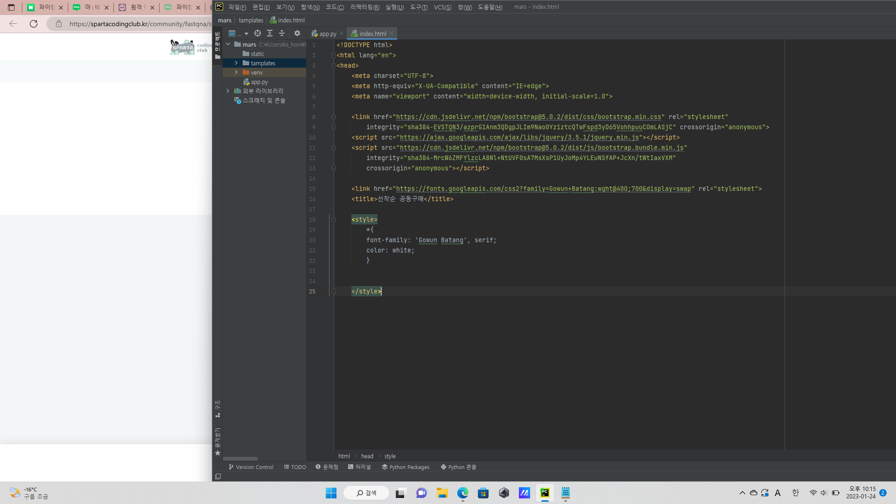Image resolution: width=896 pixels, height=504 pixels.
Task: Close the index.html editor tab
Action: pos(392,33)
